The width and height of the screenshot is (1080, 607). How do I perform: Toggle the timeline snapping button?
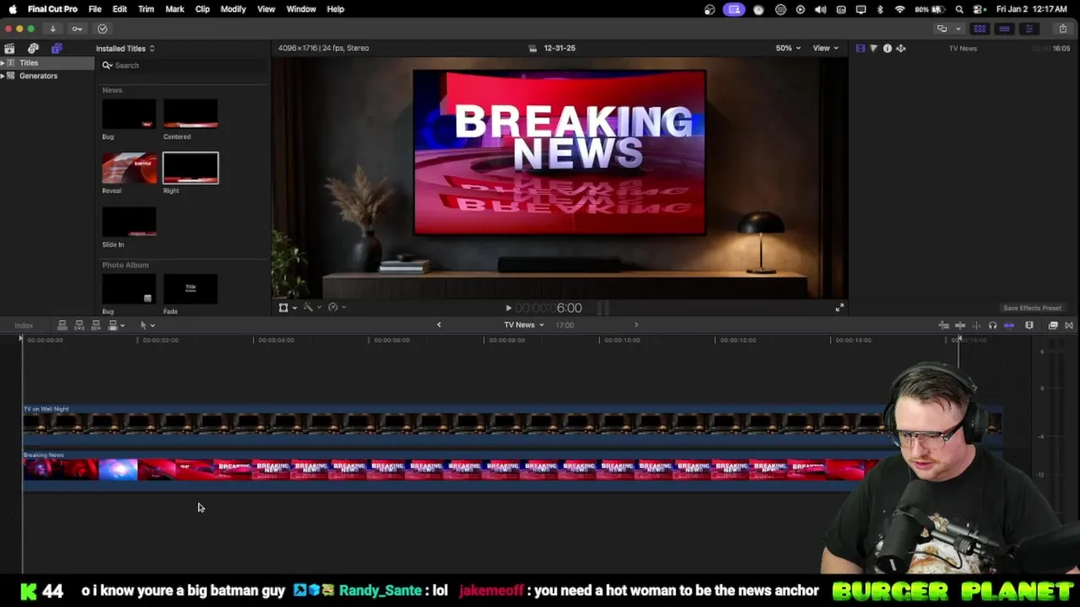point(1008,325)
